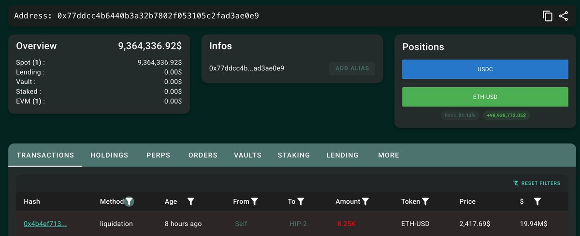Switch to the Holdings tab

click(109, 155)
